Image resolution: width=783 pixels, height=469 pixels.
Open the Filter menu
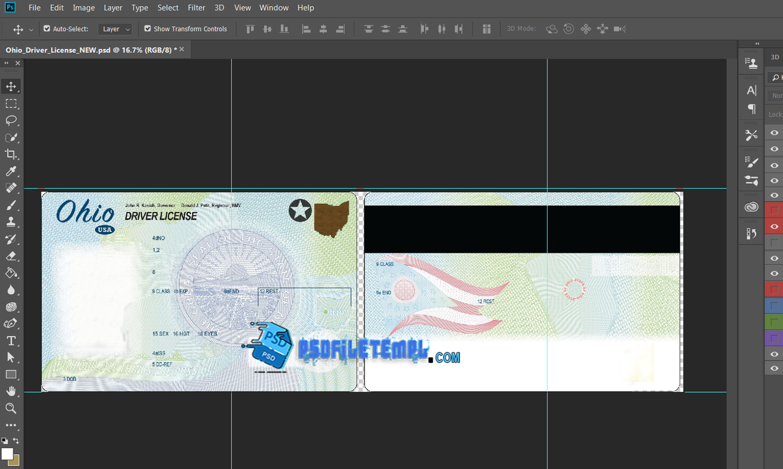[x=196, y=7]
